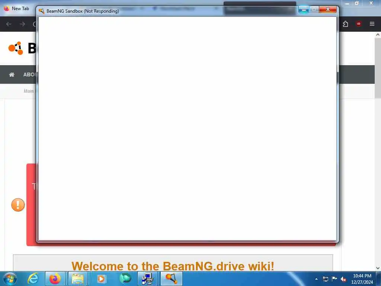Select the BeamNG taskbar icon
The height and width of the screenshot is (286, 381).
[x=171, y=279]
